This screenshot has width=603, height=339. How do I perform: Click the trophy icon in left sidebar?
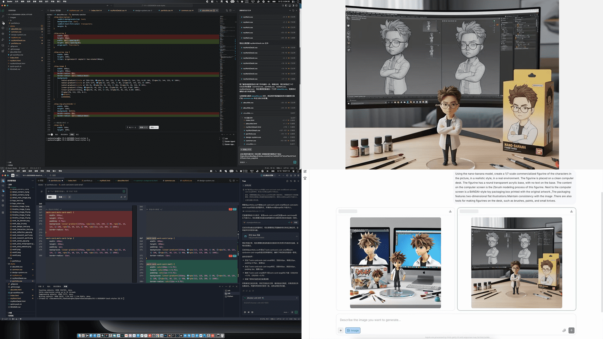coord(305,178)
